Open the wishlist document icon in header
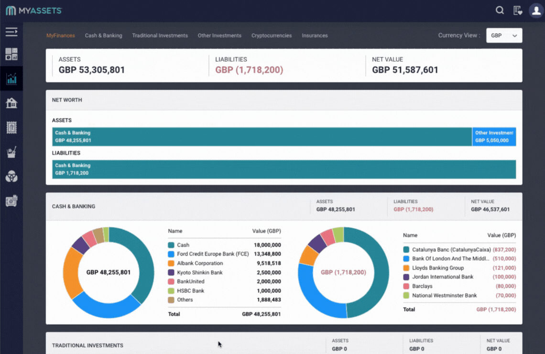The image size is (545, 354). (518, 11)
